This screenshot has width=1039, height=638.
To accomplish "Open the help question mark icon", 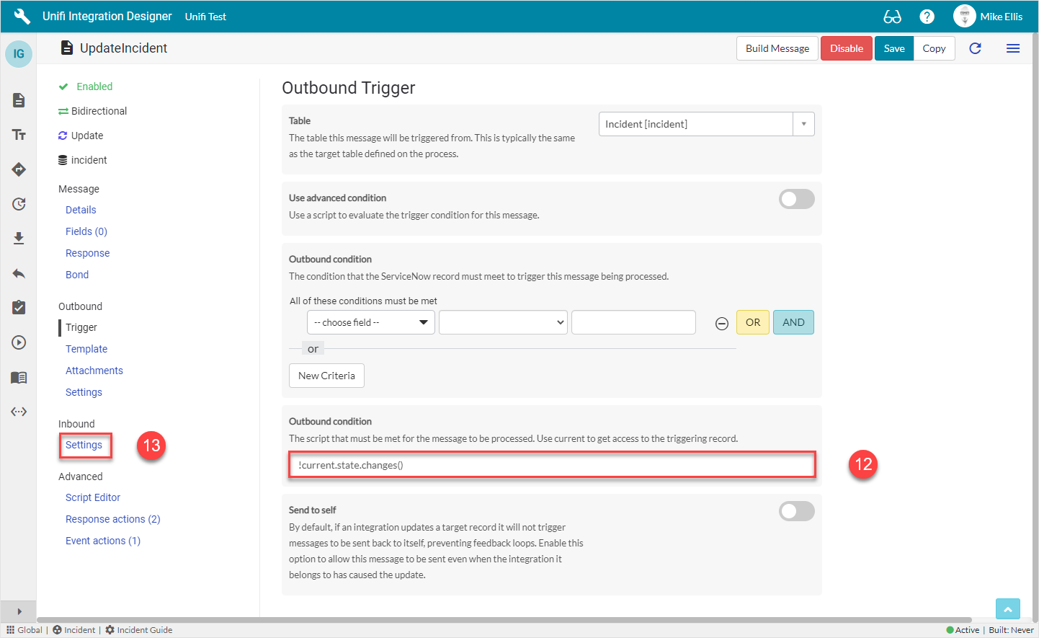I will coord(927,17).
